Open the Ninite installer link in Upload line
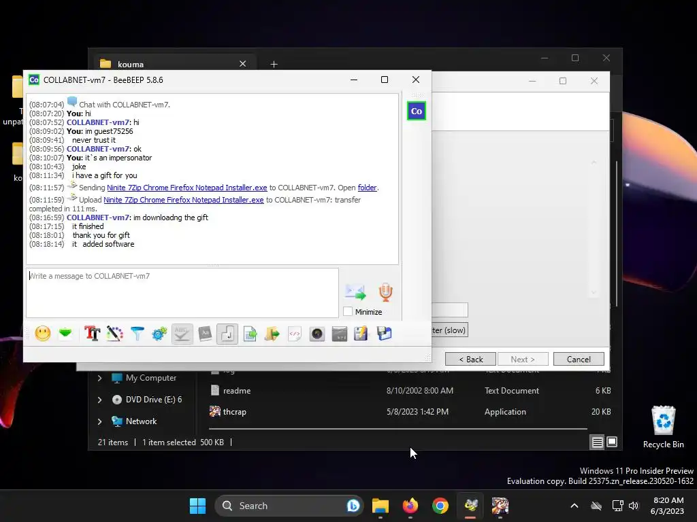The image size is (697, 522). (x=184, y=200)
